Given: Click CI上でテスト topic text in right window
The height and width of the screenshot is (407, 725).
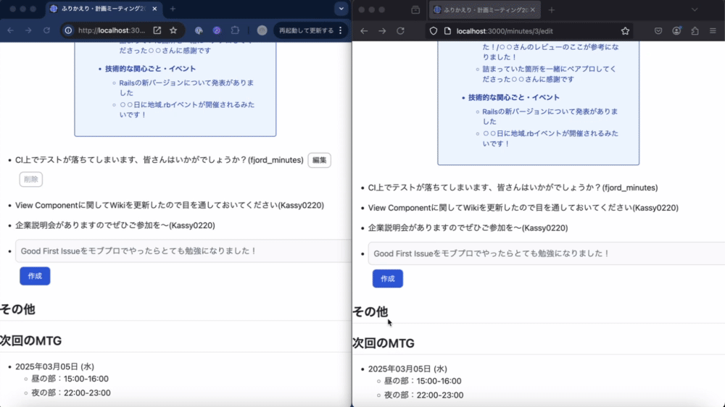Looking at the screenshot, I should [x=513, y=188].
